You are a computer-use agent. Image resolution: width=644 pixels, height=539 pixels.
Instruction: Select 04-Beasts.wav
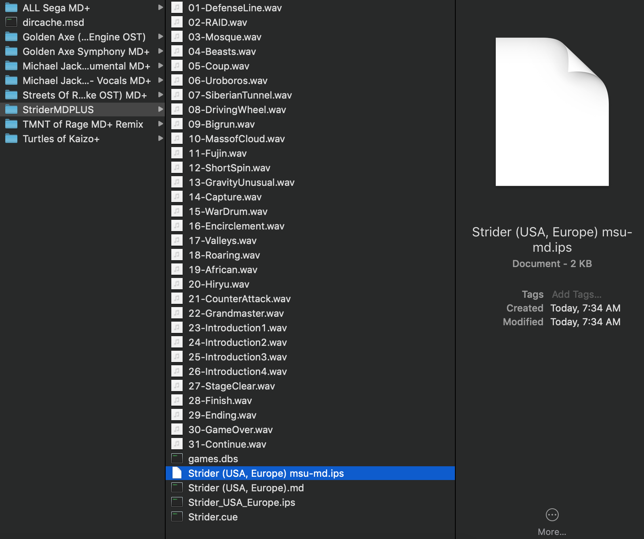click(x=222, y=51)
